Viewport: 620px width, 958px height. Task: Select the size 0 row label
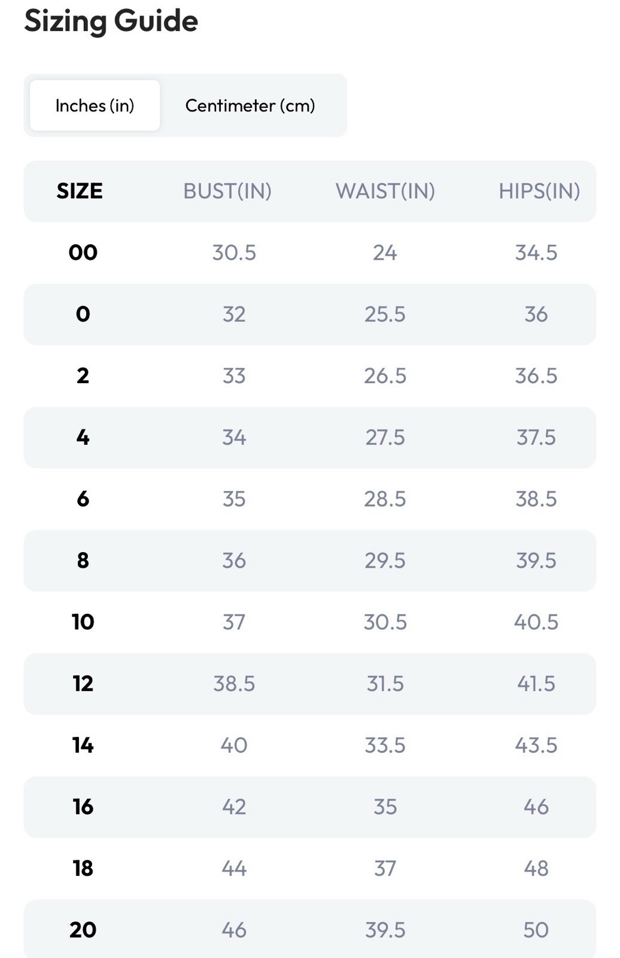[83, 314]
